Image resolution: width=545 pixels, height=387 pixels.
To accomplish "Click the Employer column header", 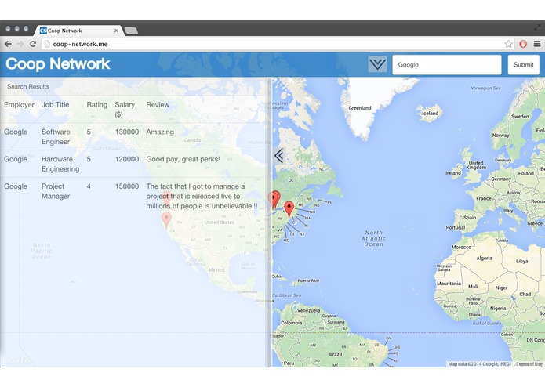I will pos(19,104).
